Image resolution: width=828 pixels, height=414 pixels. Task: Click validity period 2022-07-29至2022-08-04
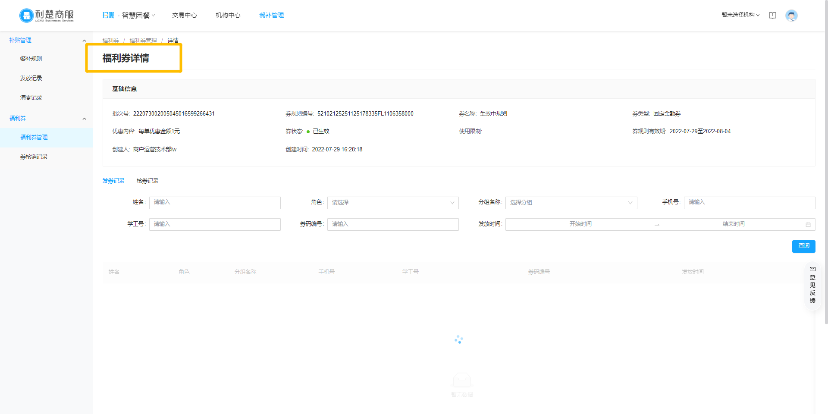[x=700, y=132]
